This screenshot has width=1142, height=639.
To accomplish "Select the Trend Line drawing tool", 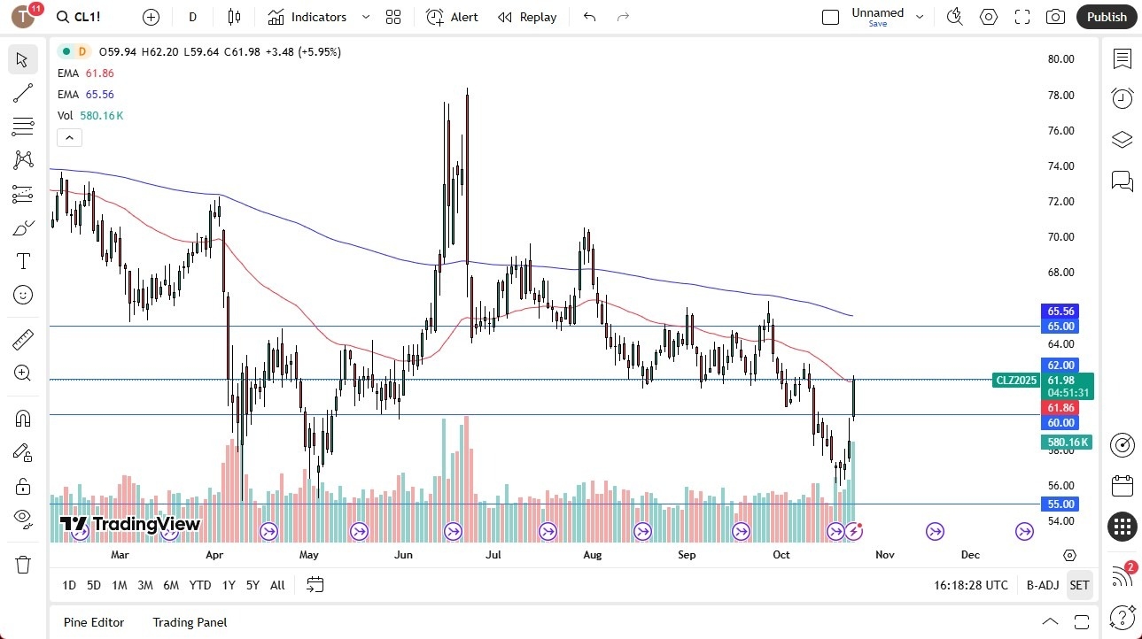I will coord(22,93).
